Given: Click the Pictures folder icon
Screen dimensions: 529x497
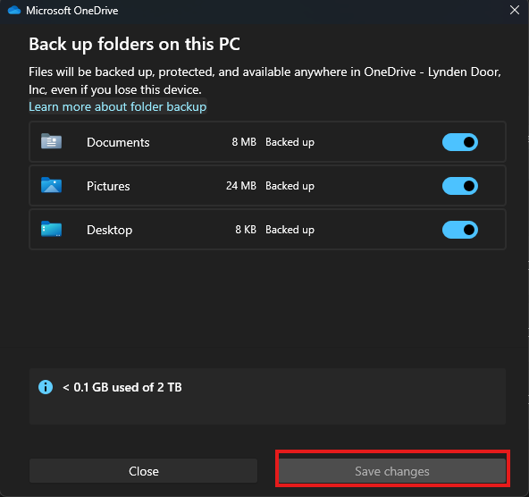Looking at the screenshot, I should 51,185.
